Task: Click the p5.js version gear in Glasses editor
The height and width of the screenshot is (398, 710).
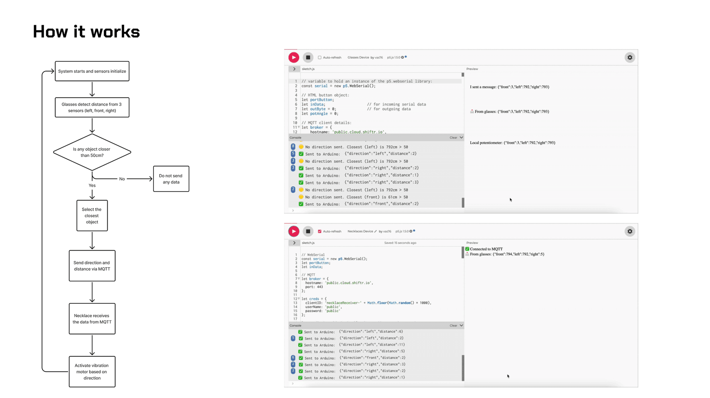Action: click(x=402, y=57)
